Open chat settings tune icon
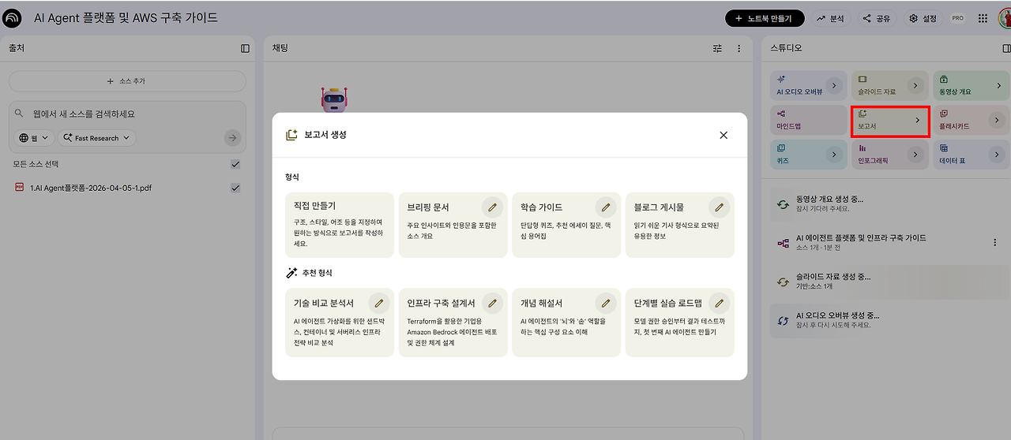Screen dimensions: 1011x440 pyautogui.click(x=717, y=48)
